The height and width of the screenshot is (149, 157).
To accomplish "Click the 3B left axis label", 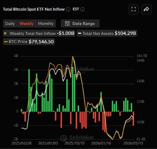I will [x=16, y=70].
